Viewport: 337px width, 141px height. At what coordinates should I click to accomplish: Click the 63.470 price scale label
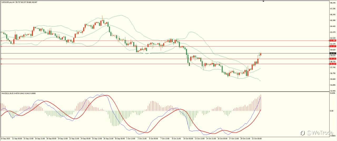(333, 32)
